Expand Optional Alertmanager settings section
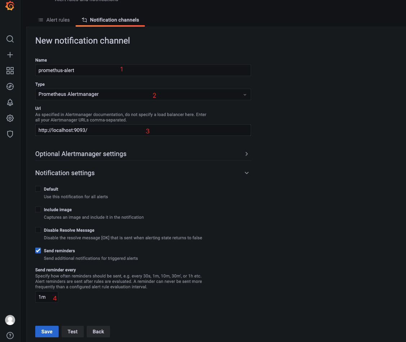This screenshot has height=342, width=406. (143, 154)
